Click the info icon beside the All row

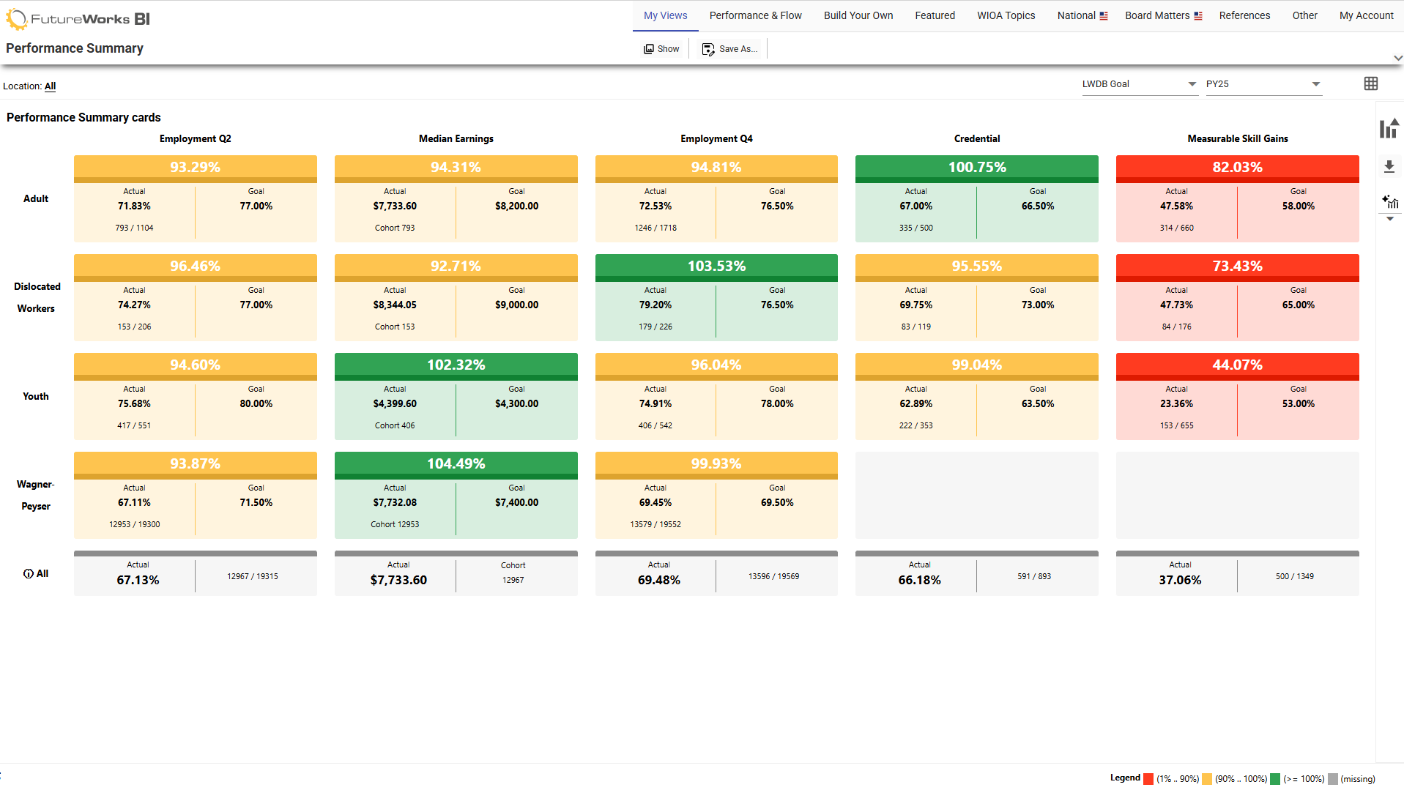[x=27, y=573]
